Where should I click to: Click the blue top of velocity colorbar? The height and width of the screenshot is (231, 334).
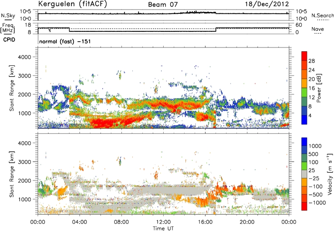click(x=304, y=142)
